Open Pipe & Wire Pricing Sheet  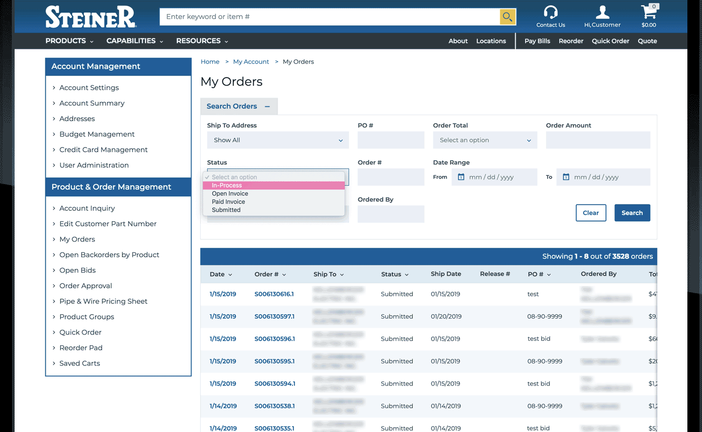tap(103, 301)
